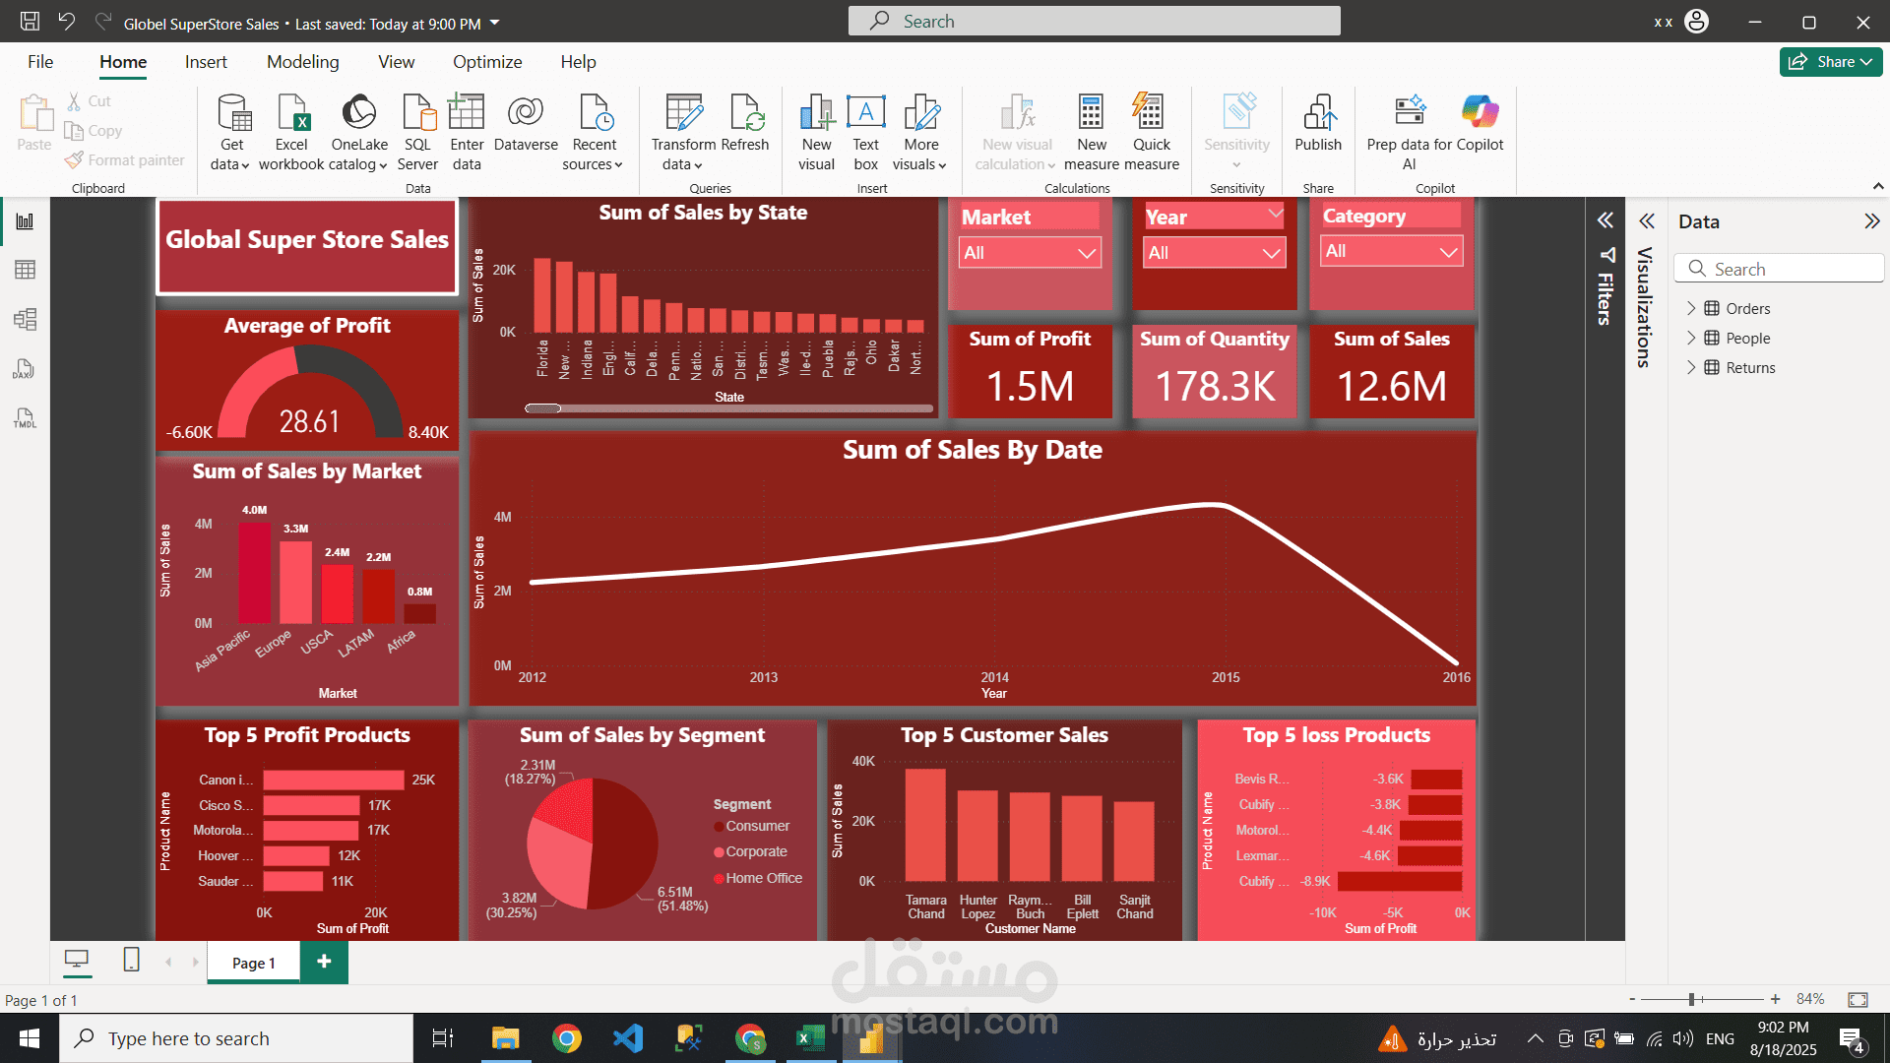Open the file title dropdown arrow

pyautogui.click(x=495, y=23)
